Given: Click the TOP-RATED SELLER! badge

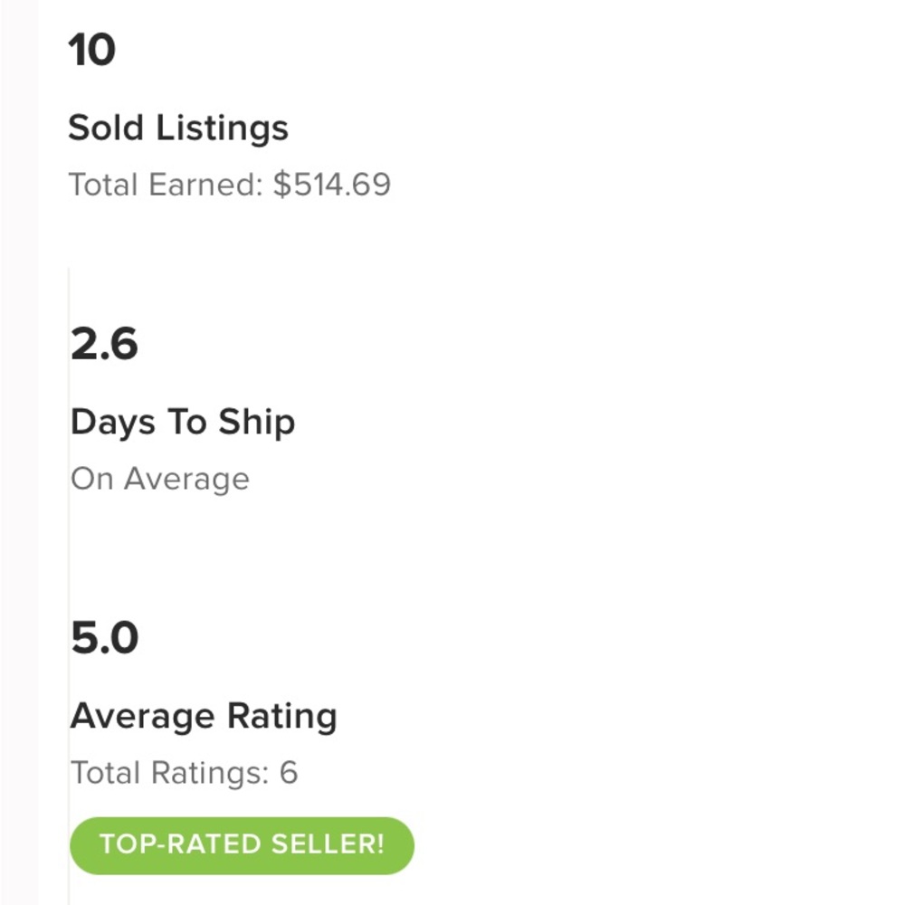Looking at the screenshot, I should pyautogui.click(x=242, y=845).
